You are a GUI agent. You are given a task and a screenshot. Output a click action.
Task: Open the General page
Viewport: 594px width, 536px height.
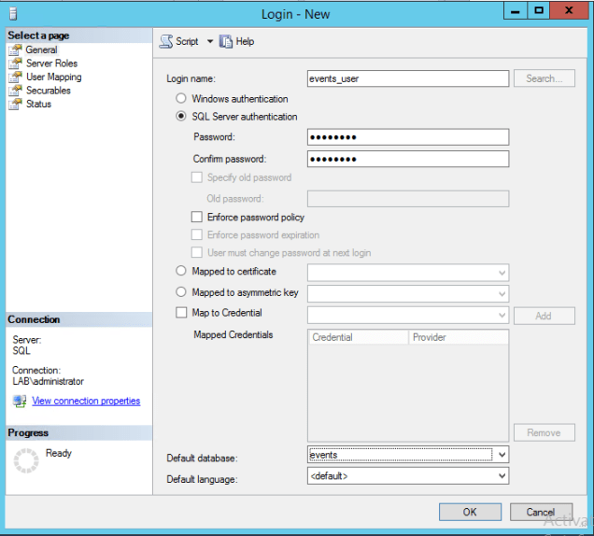pyautogui.click(x=41, y=50)
